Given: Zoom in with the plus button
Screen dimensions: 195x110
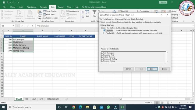Looking at the screenshot, I should point(188,103).
